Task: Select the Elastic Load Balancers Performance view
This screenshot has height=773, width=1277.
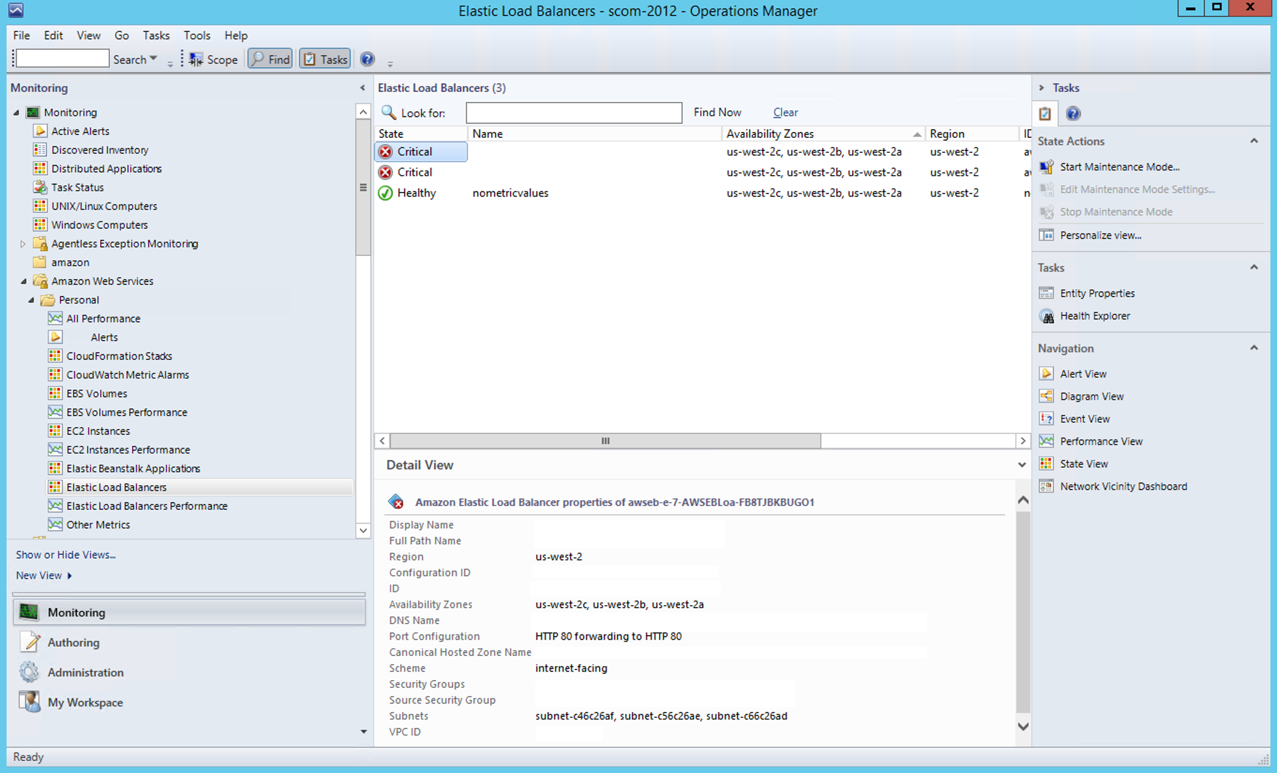Action: [x=146, y=506]
